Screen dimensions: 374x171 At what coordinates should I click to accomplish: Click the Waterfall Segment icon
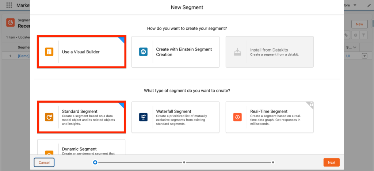click(x=143, y=117)
